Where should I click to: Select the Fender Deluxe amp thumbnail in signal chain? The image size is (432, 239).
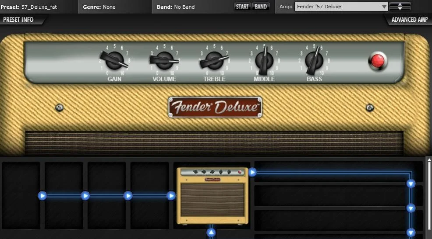point(212,196)
